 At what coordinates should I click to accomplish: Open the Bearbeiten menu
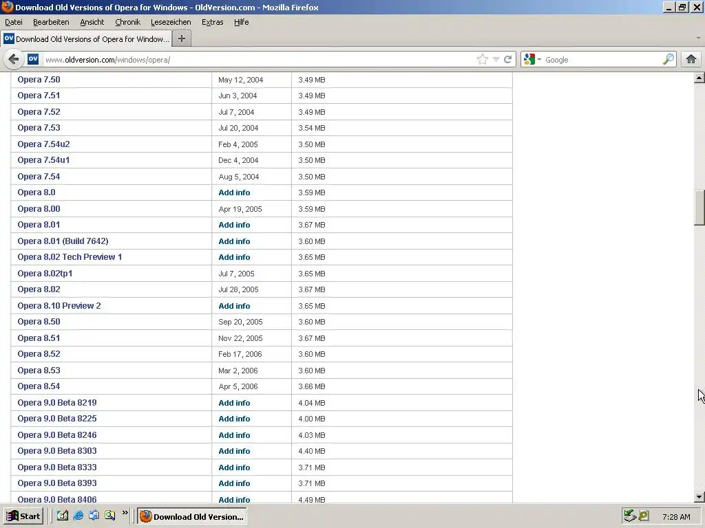coord(51,22)
